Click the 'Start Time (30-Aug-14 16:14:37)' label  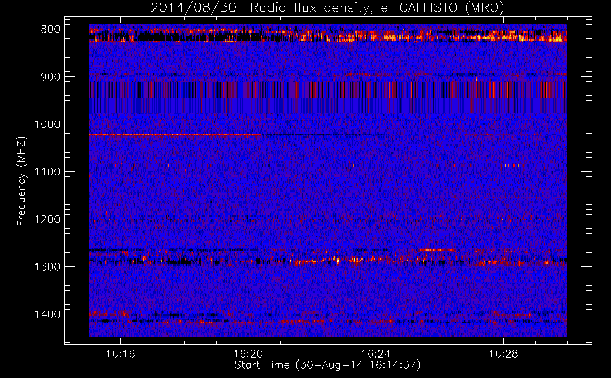327,365
